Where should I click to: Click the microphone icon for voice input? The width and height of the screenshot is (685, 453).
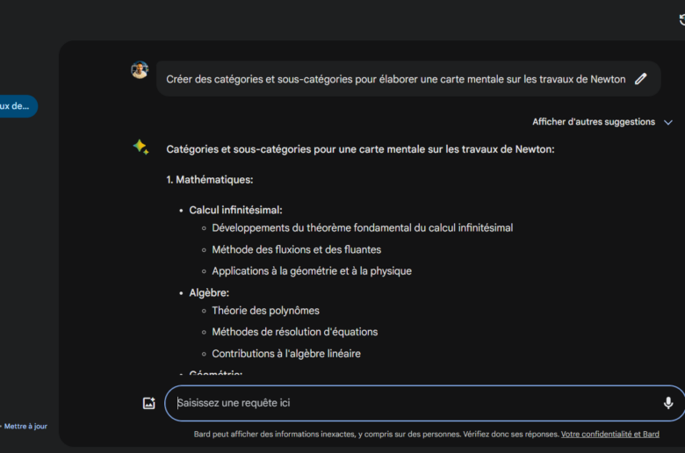[667, 403]
